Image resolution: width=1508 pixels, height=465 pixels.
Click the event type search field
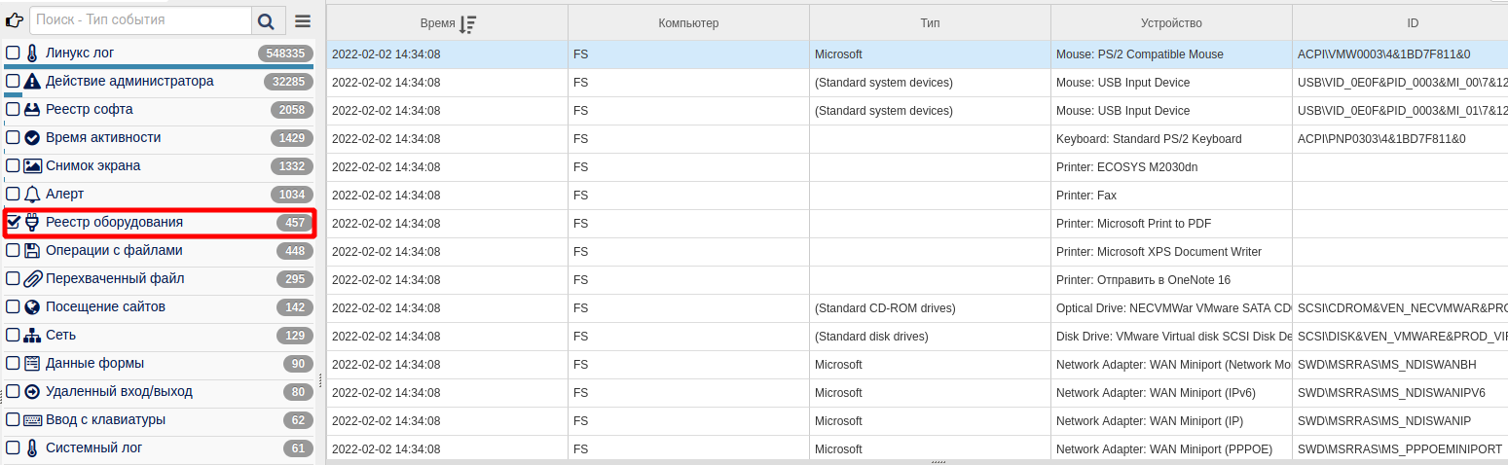[x=140, y=20]
